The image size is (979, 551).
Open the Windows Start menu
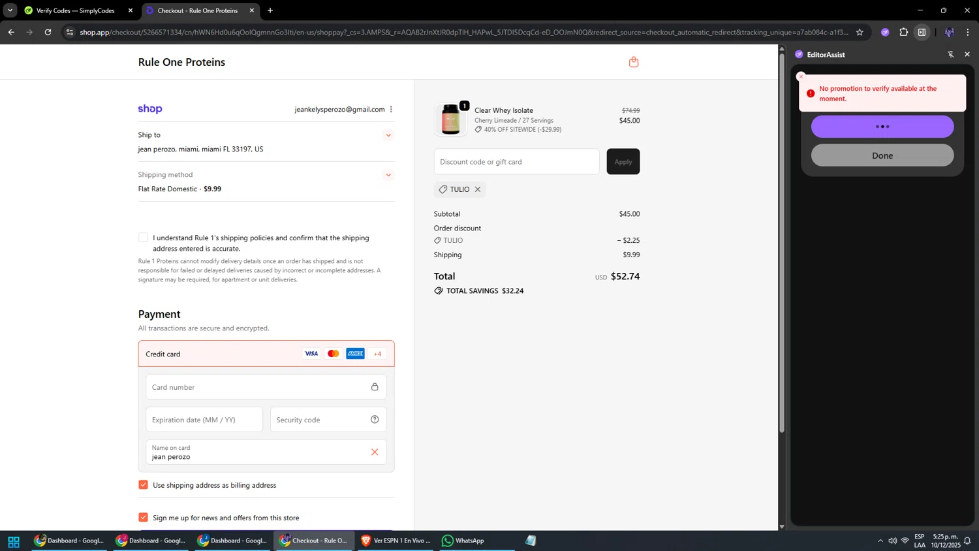tap(14, 541)
